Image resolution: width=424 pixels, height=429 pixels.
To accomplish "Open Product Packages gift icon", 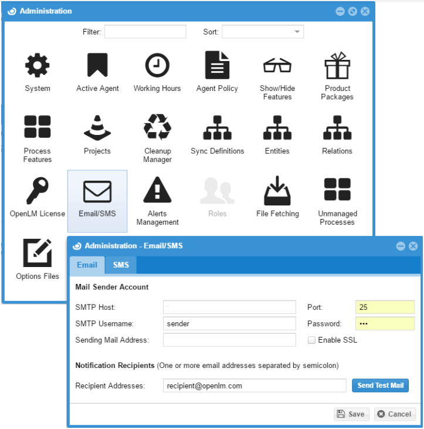I will point(337,66).
